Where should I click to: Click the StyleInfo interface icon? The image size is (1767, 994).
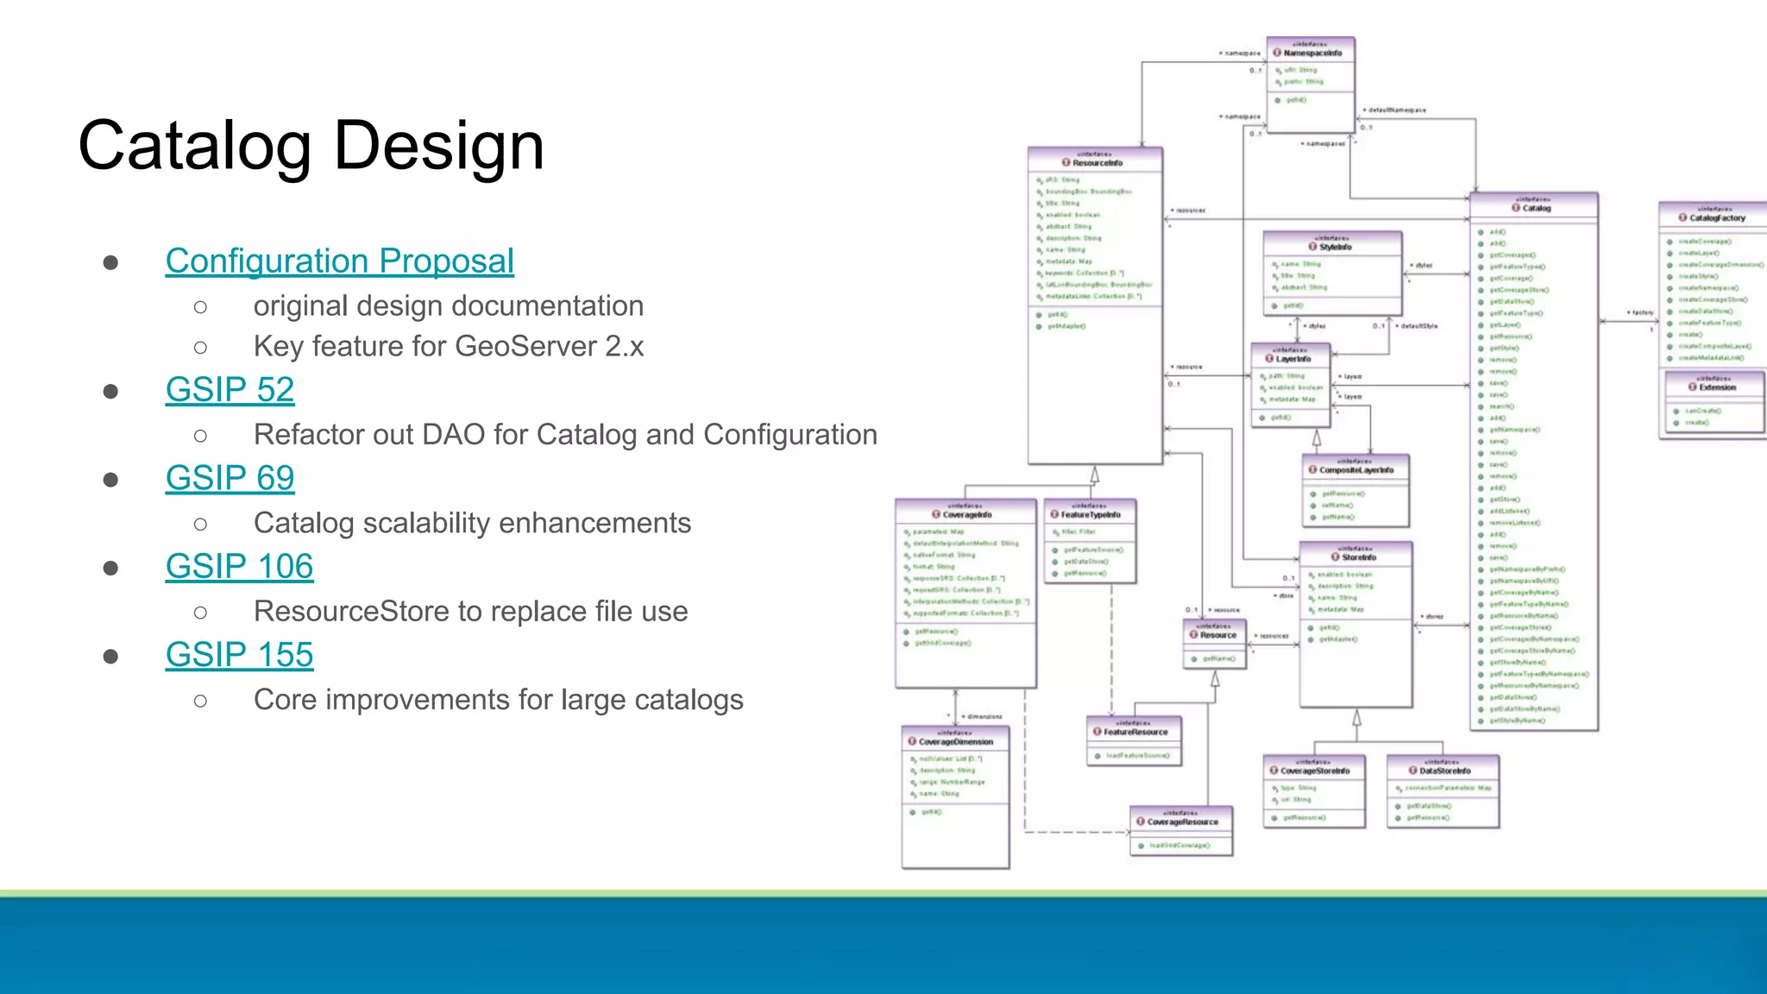(1313, 247)
